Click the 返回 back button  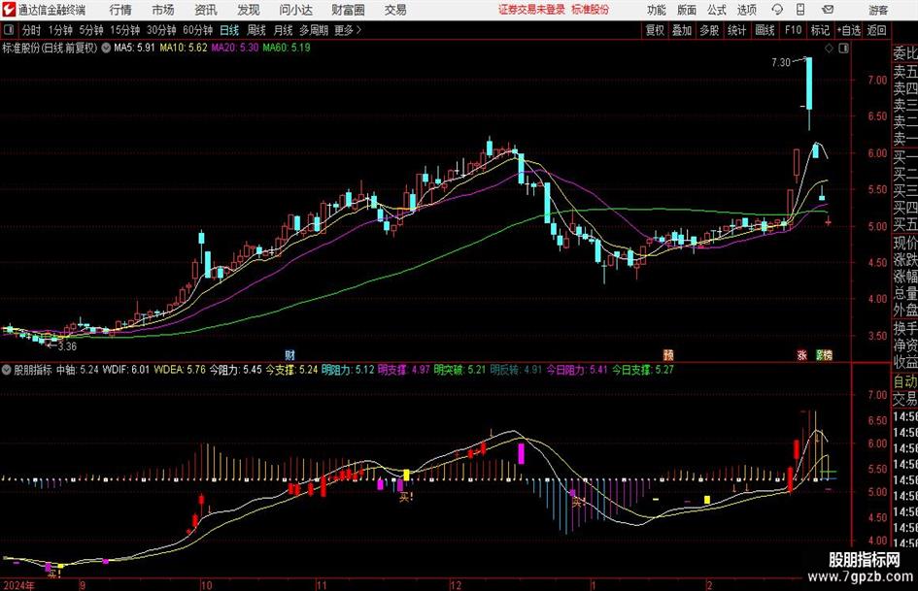pos(876,30)
